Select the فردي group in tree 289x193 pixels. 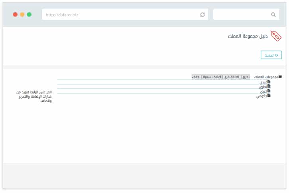(263, 82)
